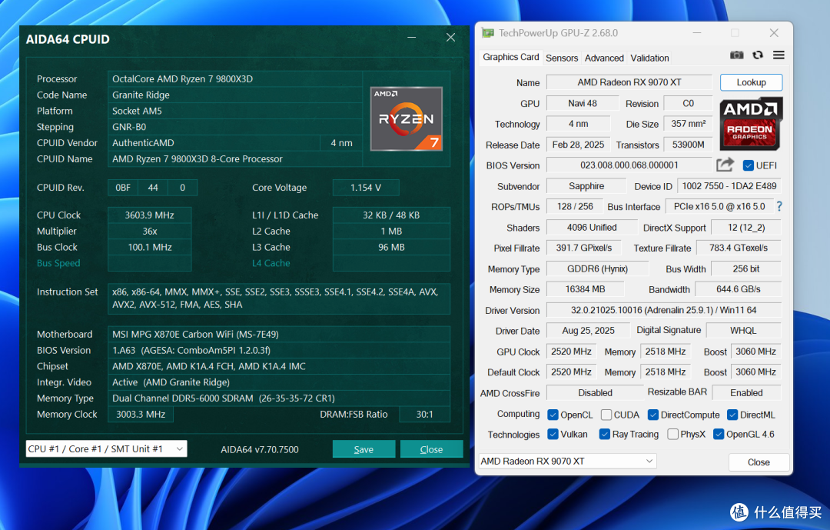Open the Advanced tab
This screenshot has height=530, width=830.
click(604, 58)
